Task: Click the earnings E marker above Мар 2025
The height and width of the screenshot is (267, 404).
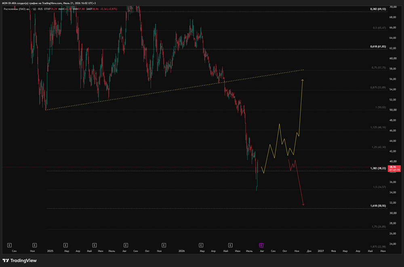Action: (x=66, y=245)
